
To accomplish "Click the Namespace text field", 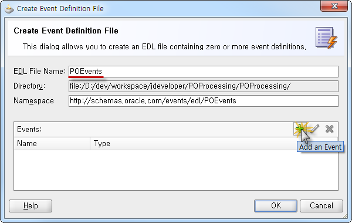I will pyautogui.click(x=204, y=101).
